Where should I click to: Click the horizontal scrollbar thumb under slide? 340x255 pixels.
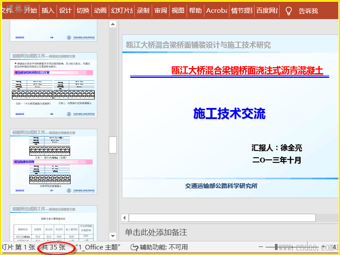(x=222, y=218)
